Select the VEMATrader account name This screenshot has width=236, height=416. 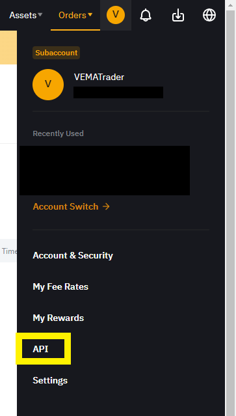point(99,77)
